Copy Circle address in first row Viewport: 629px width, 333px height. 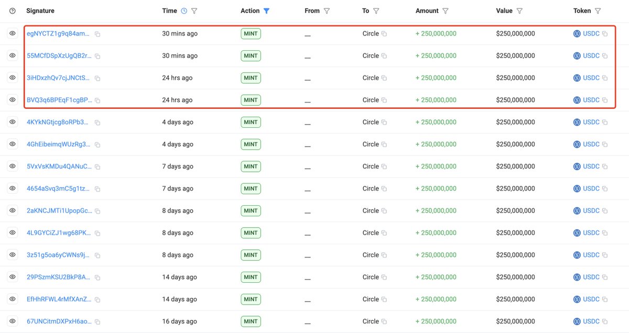pos(384,34)
